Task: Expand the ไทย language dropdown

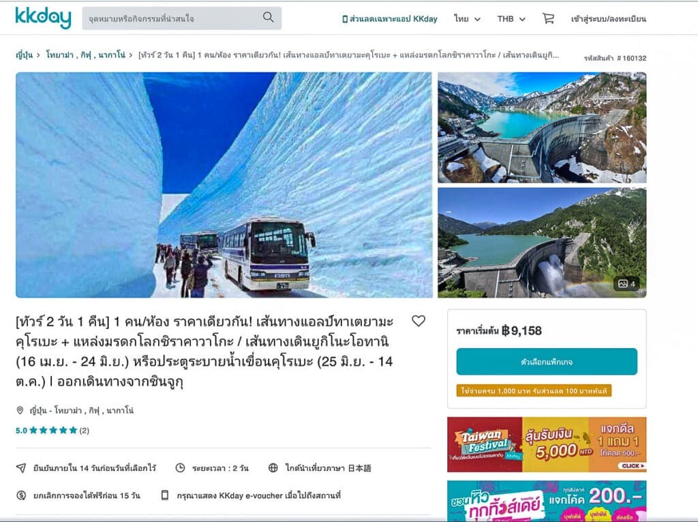Action: tap(467, 18)
